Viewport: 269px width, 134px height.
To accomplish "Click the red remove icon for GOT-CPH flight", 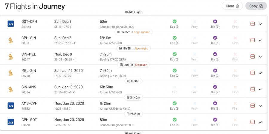I will coord(253,24).
